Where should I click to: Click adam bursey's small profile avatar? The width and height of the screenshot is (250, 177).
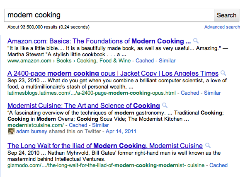[x=11, y=132]
